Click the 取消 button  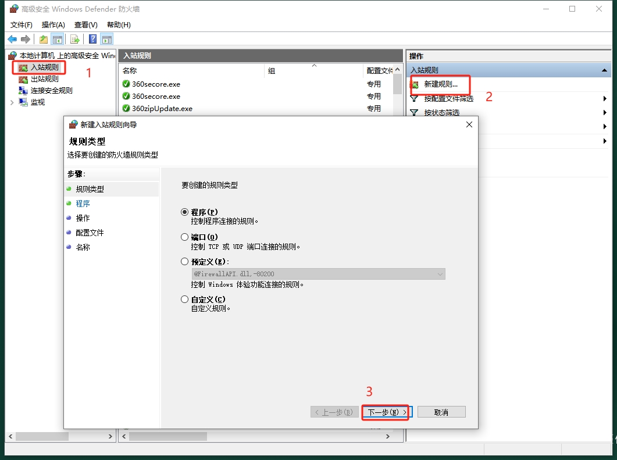441,412
